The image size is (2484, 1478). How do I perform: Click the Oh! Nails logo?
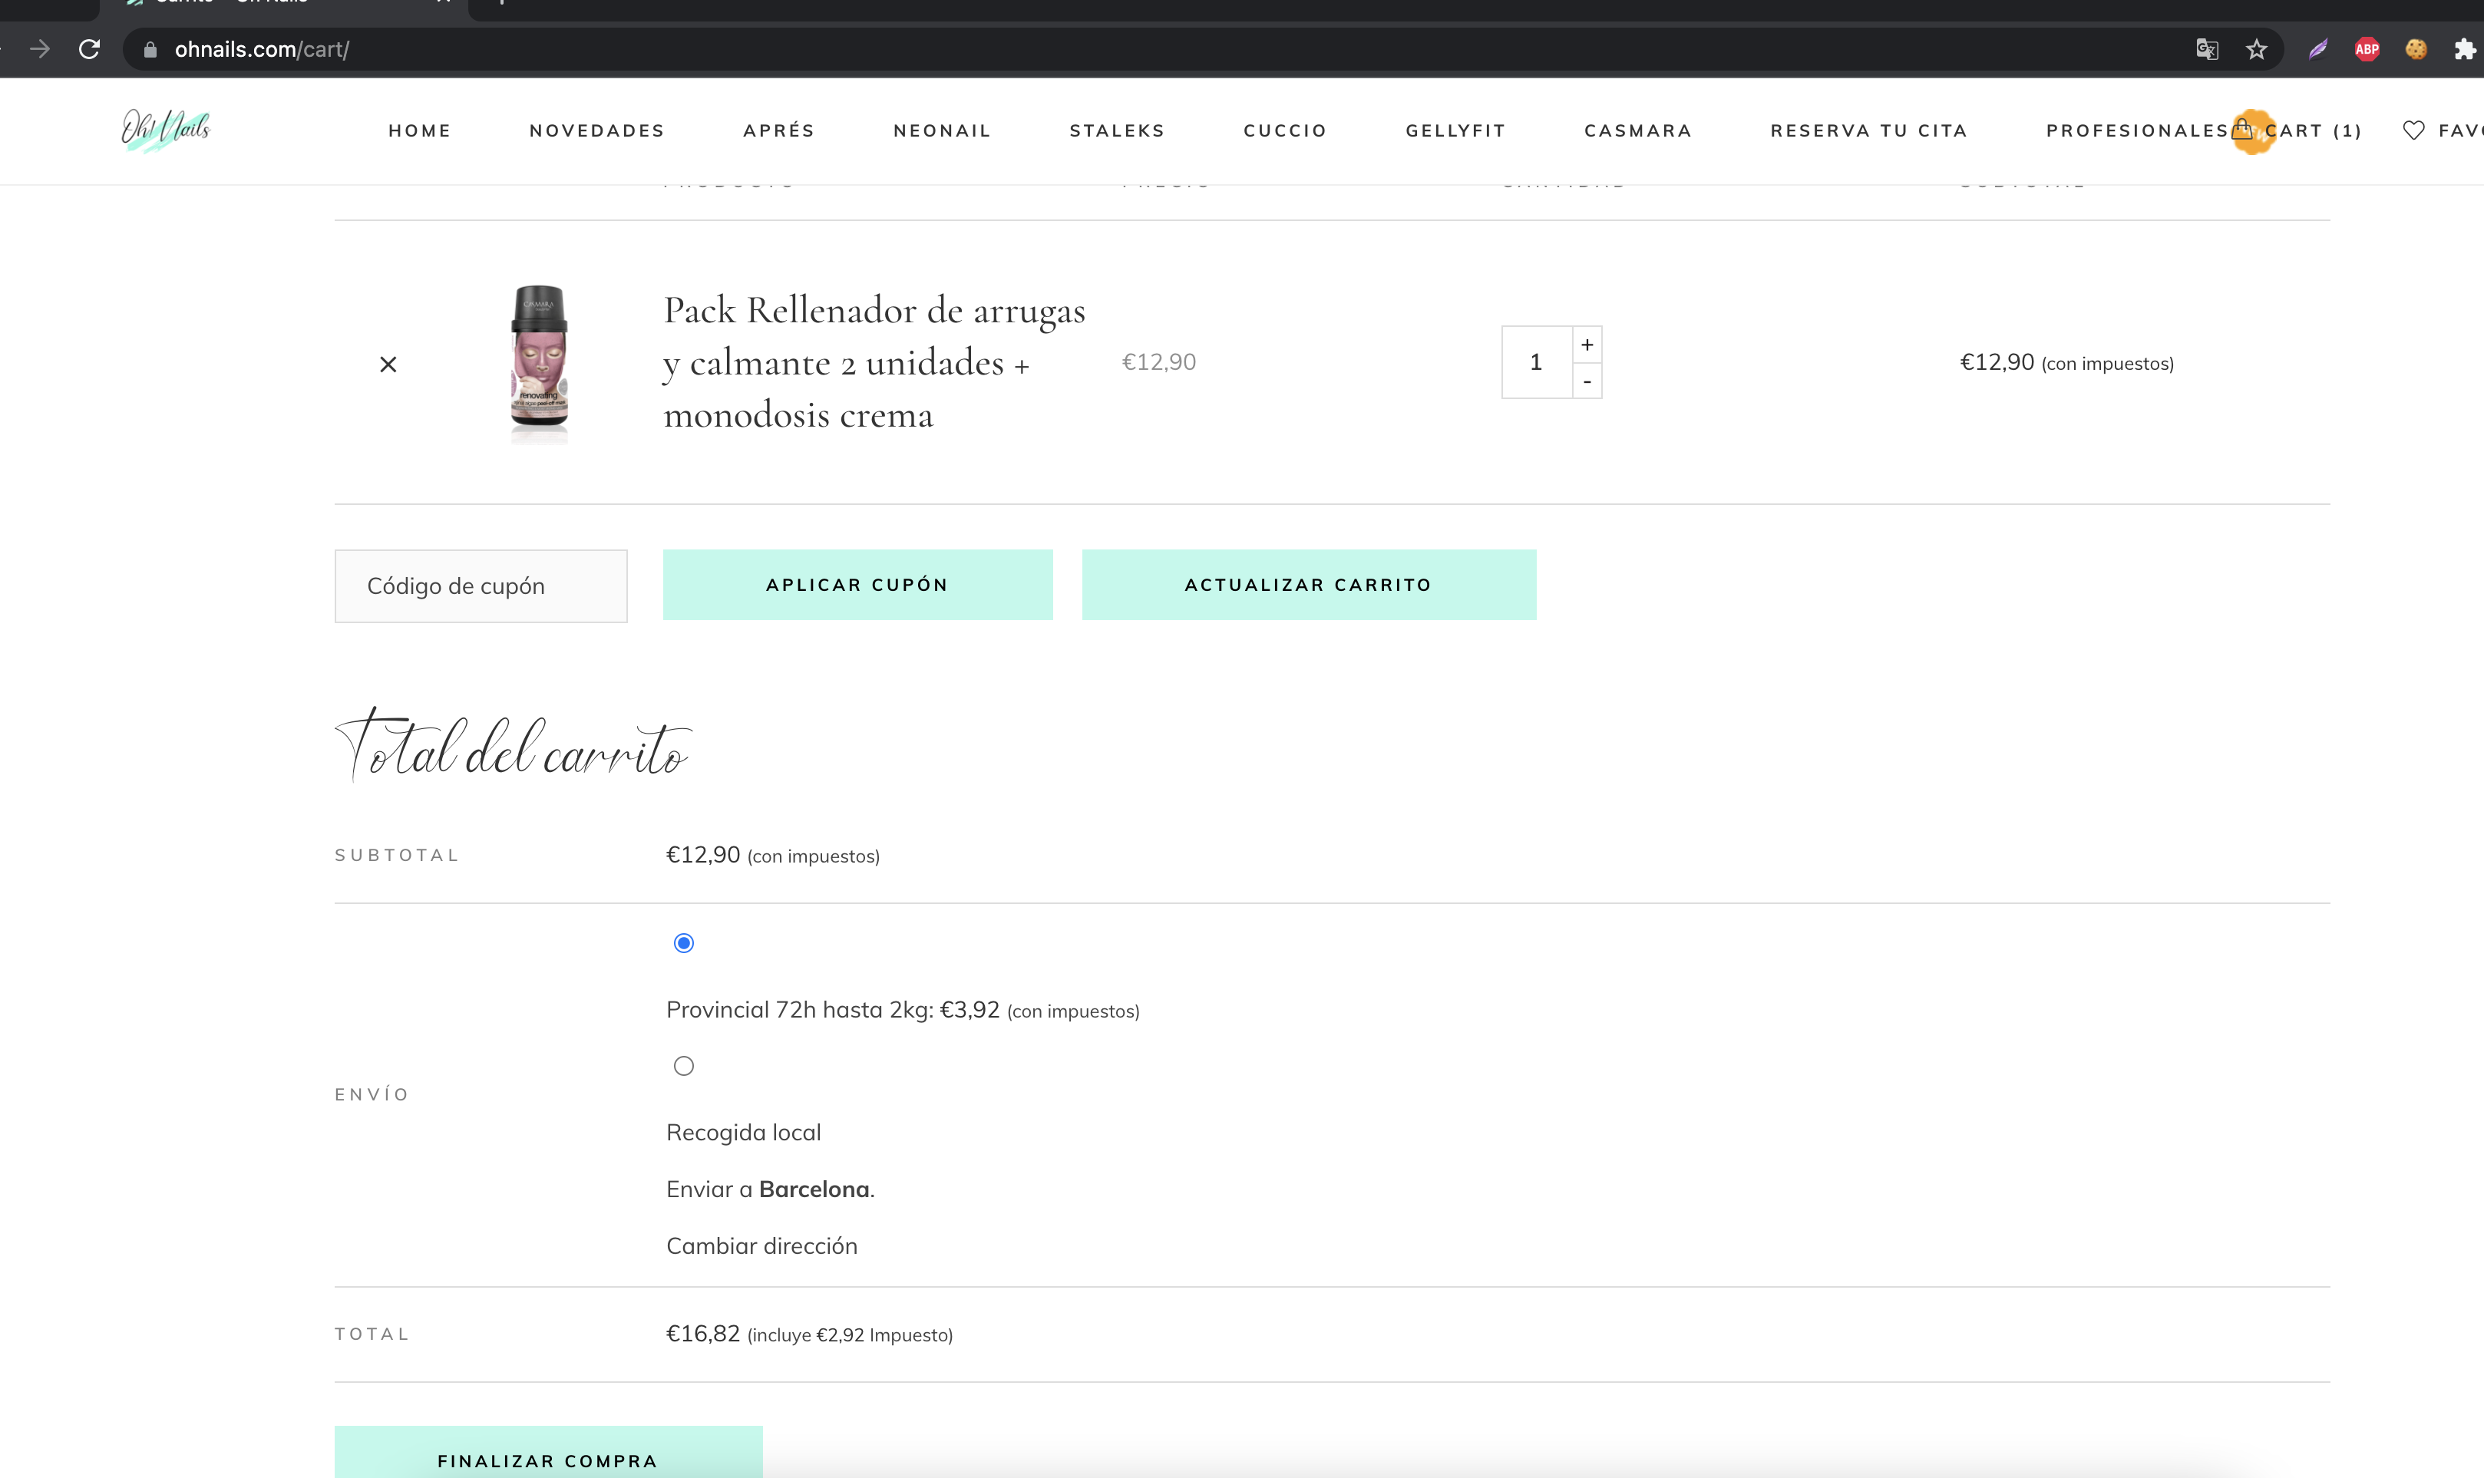[x=167, y=130]
